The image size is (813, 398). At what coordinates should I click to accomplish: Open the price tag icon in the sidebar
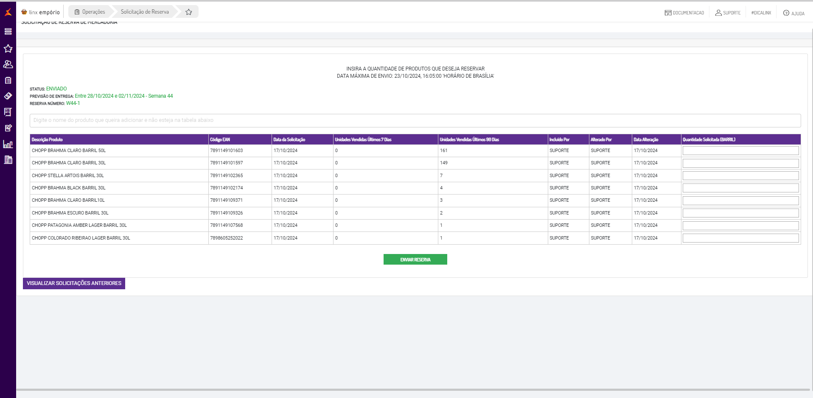[8, 96]
